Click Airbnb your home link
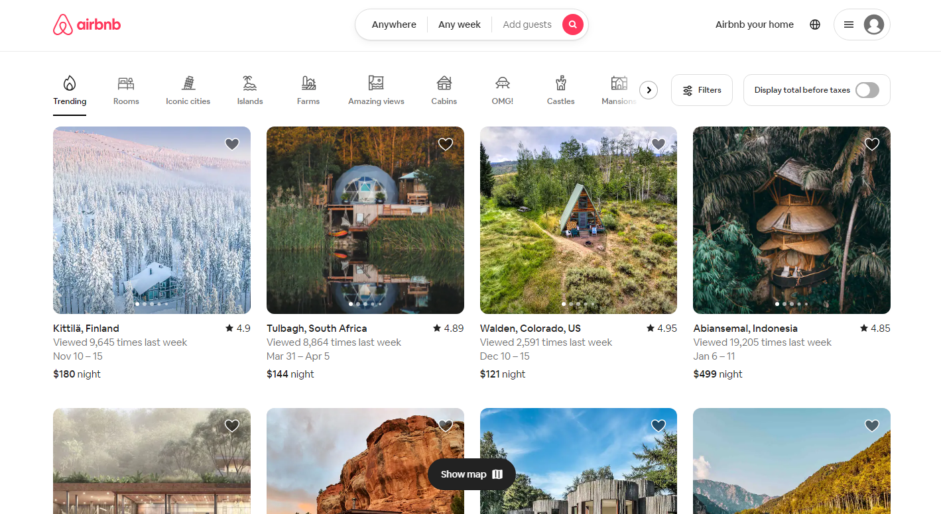The width and height of the screenshot is (941, 514). click(x=755, y=25)
